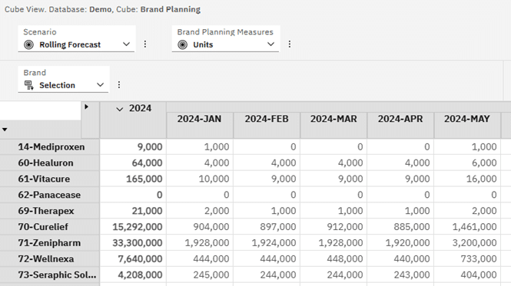Open the Brand Selection dropdown
511x286 pixels.
101,85
